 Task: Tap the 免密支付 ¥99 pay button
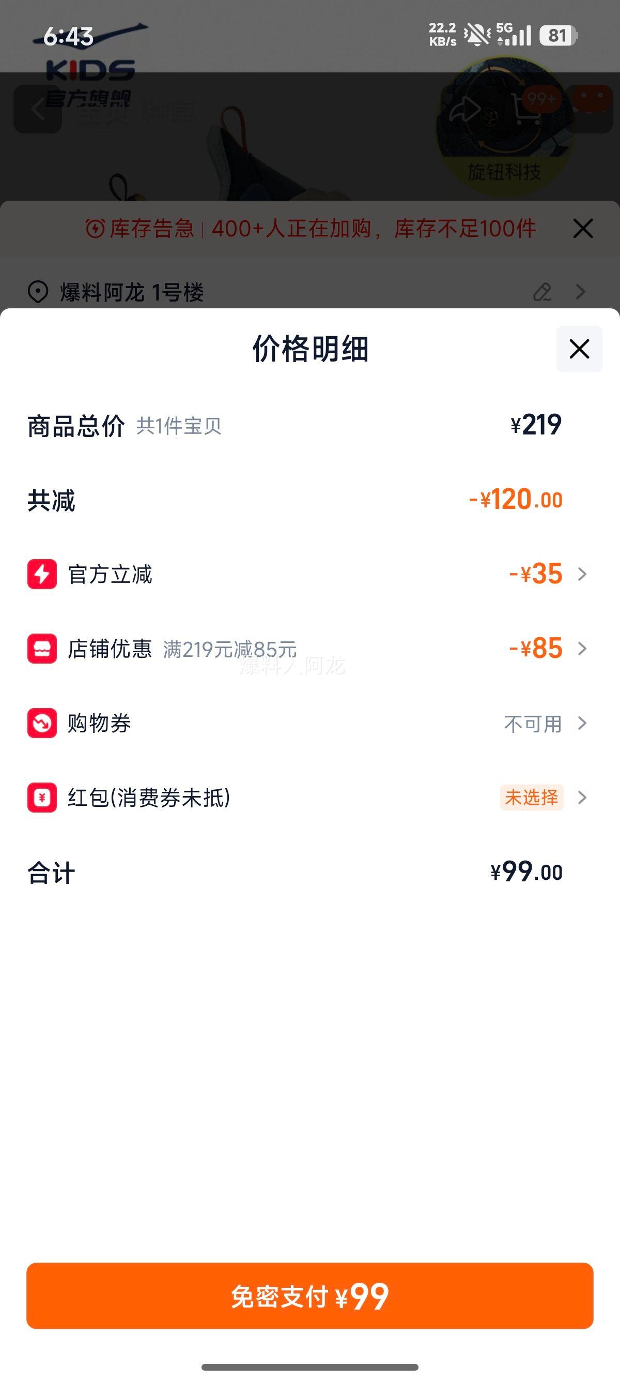pos(309,1295)
